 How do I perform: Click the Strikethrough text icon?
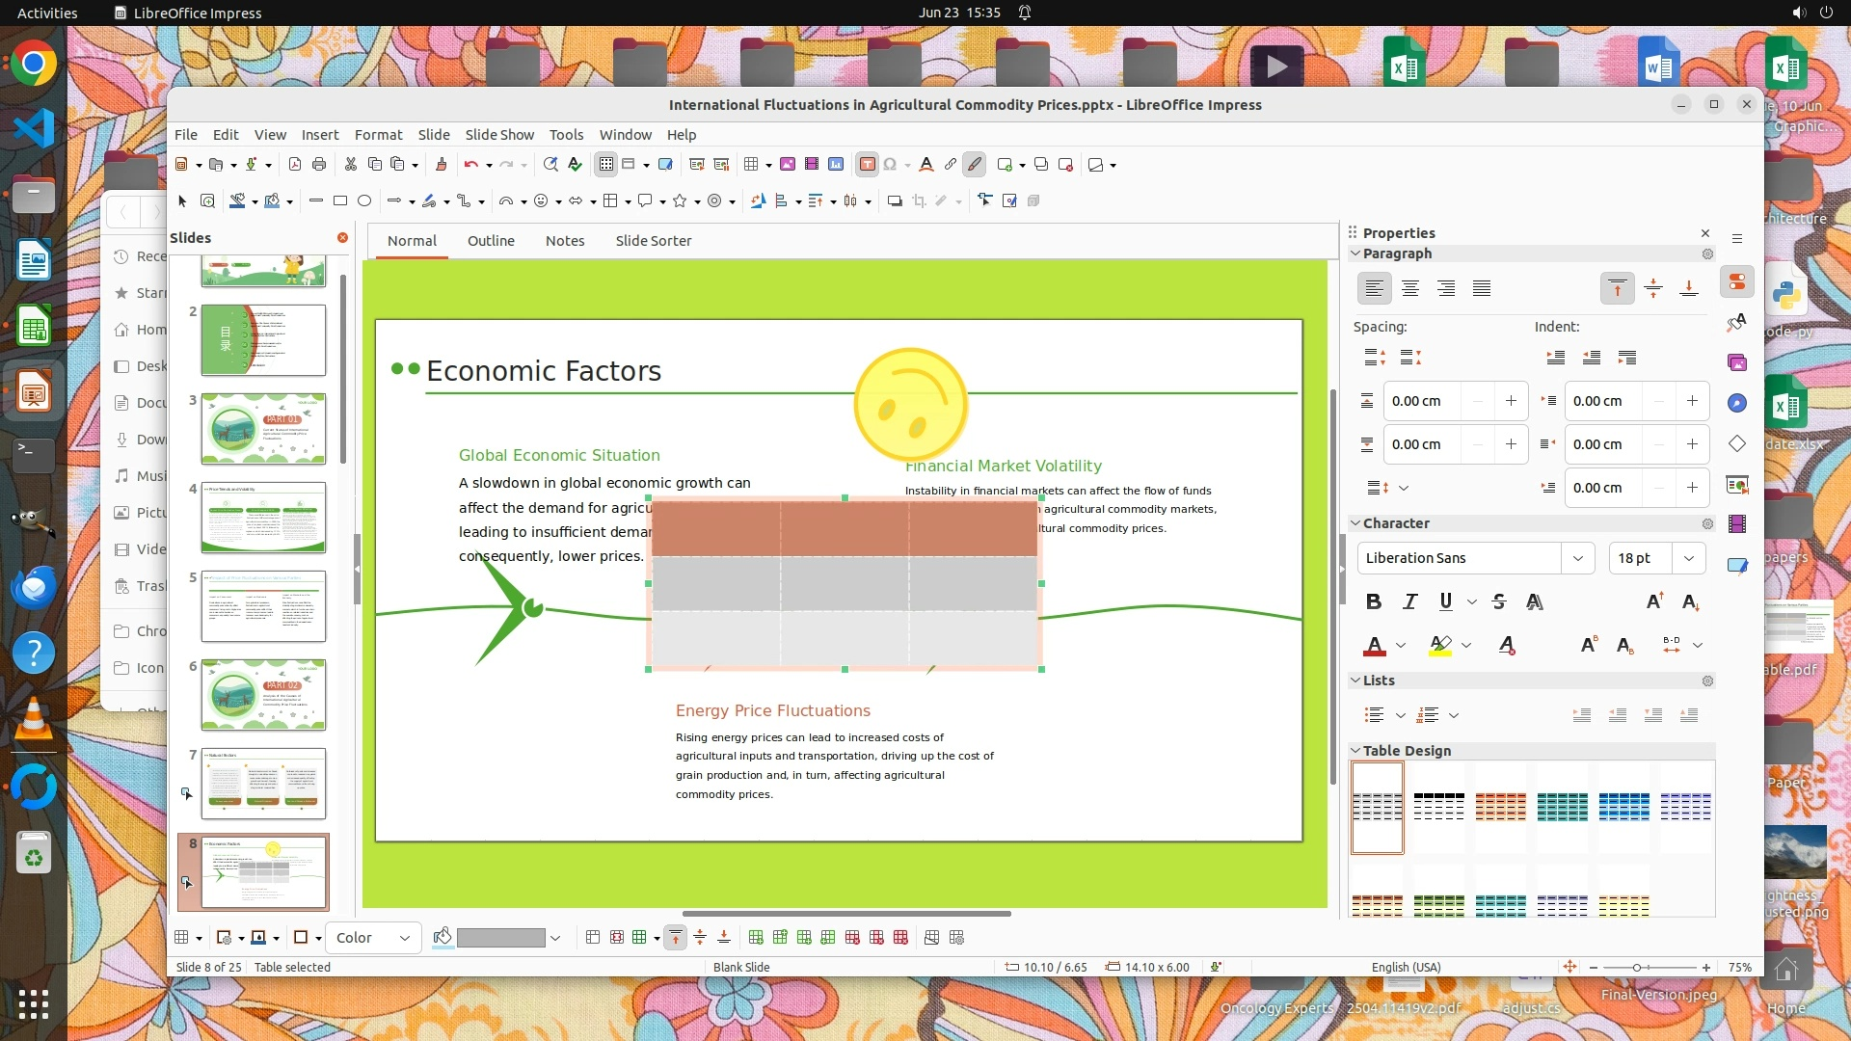click(1498, 601)
